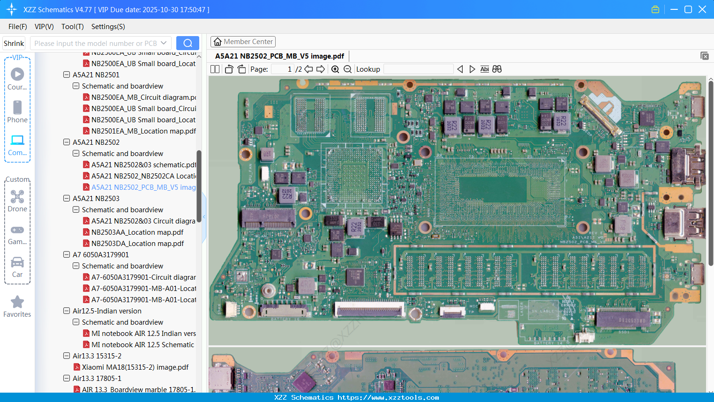
Task: Click the binoculars search icon
Action: tap(497, 69)
